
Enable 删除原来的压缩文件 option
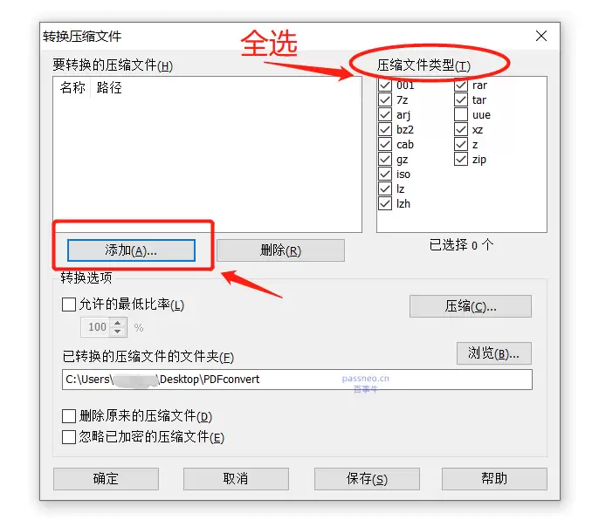pyautogui.click(x=69, y=416)
